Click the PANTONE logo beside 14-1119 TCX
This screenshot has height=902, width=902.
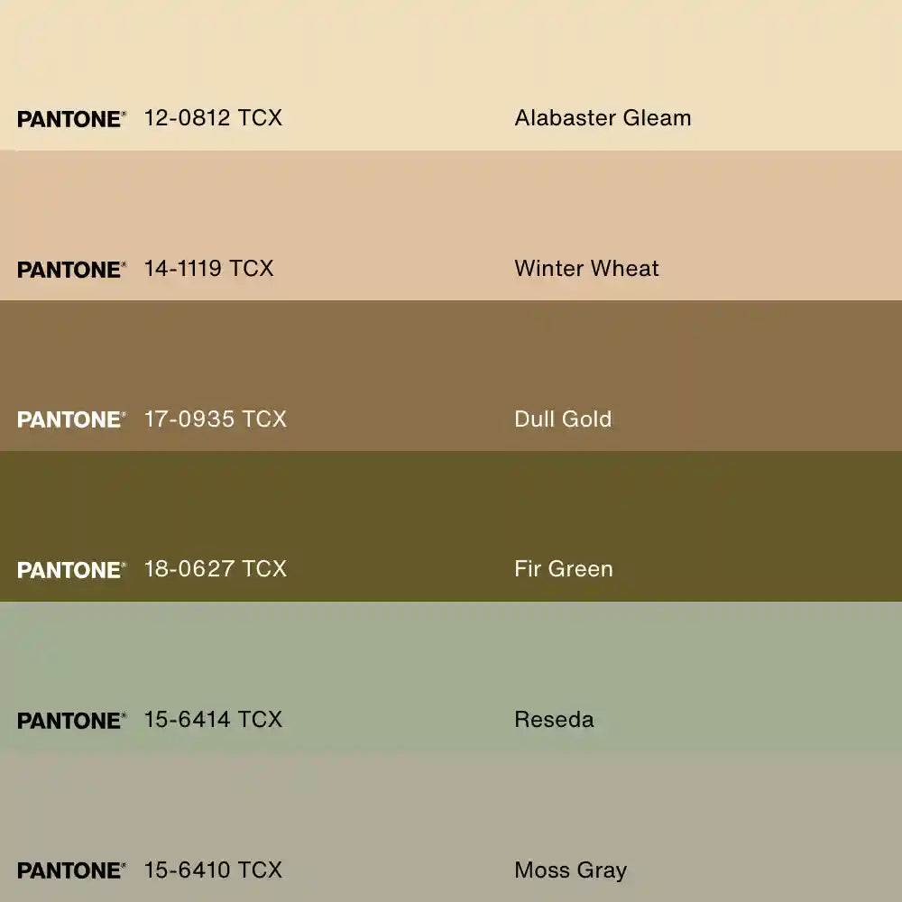(x=71, y=270)
